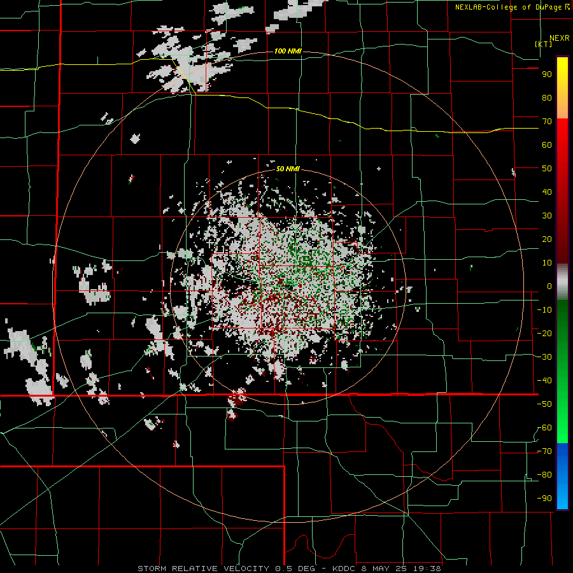This screenshot has width=573, height=573.
Task: Click the 30 value on the velocity scale
Action: tap(547, 216)
